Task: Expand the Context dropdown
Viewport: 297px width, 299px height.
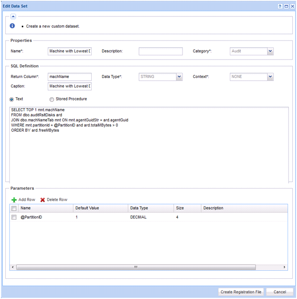Action: coord(270,77)
